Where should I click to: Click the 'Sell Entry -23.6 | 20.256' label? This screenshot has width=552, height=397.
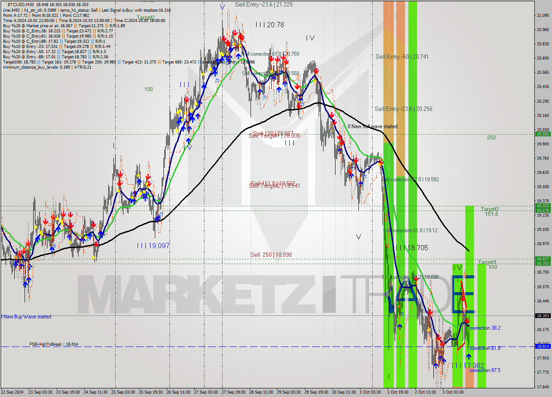pos(404,109)
